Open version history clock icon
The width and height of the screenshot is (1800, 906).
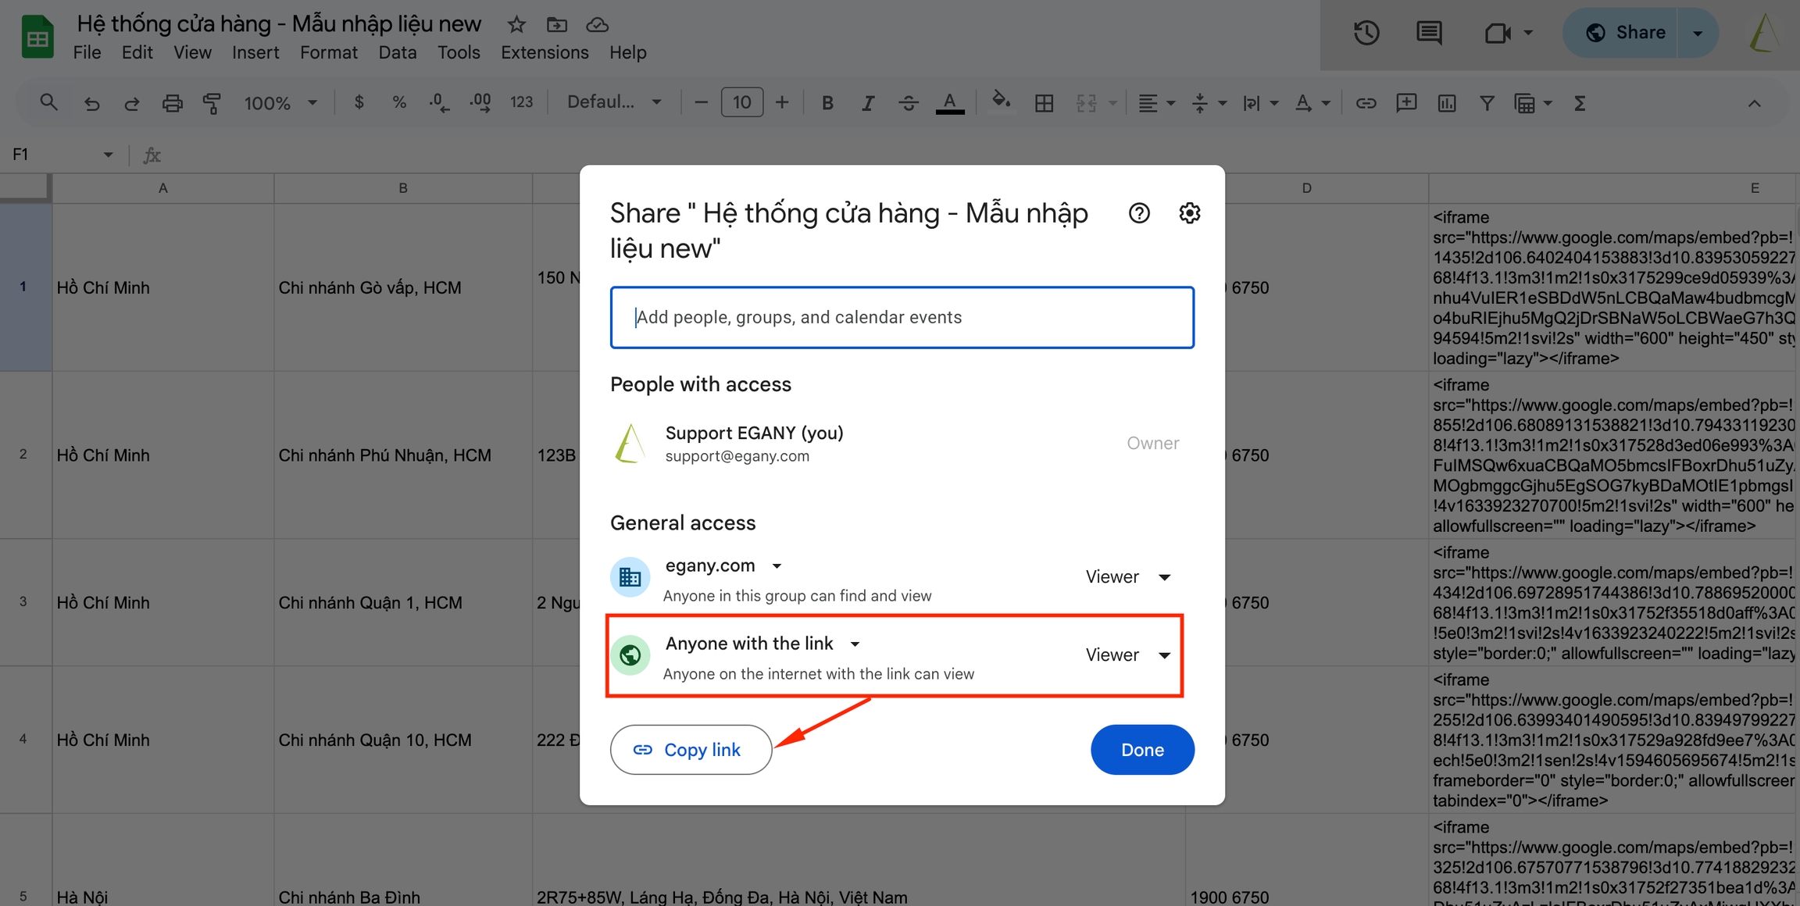[x=1366, y=33]
